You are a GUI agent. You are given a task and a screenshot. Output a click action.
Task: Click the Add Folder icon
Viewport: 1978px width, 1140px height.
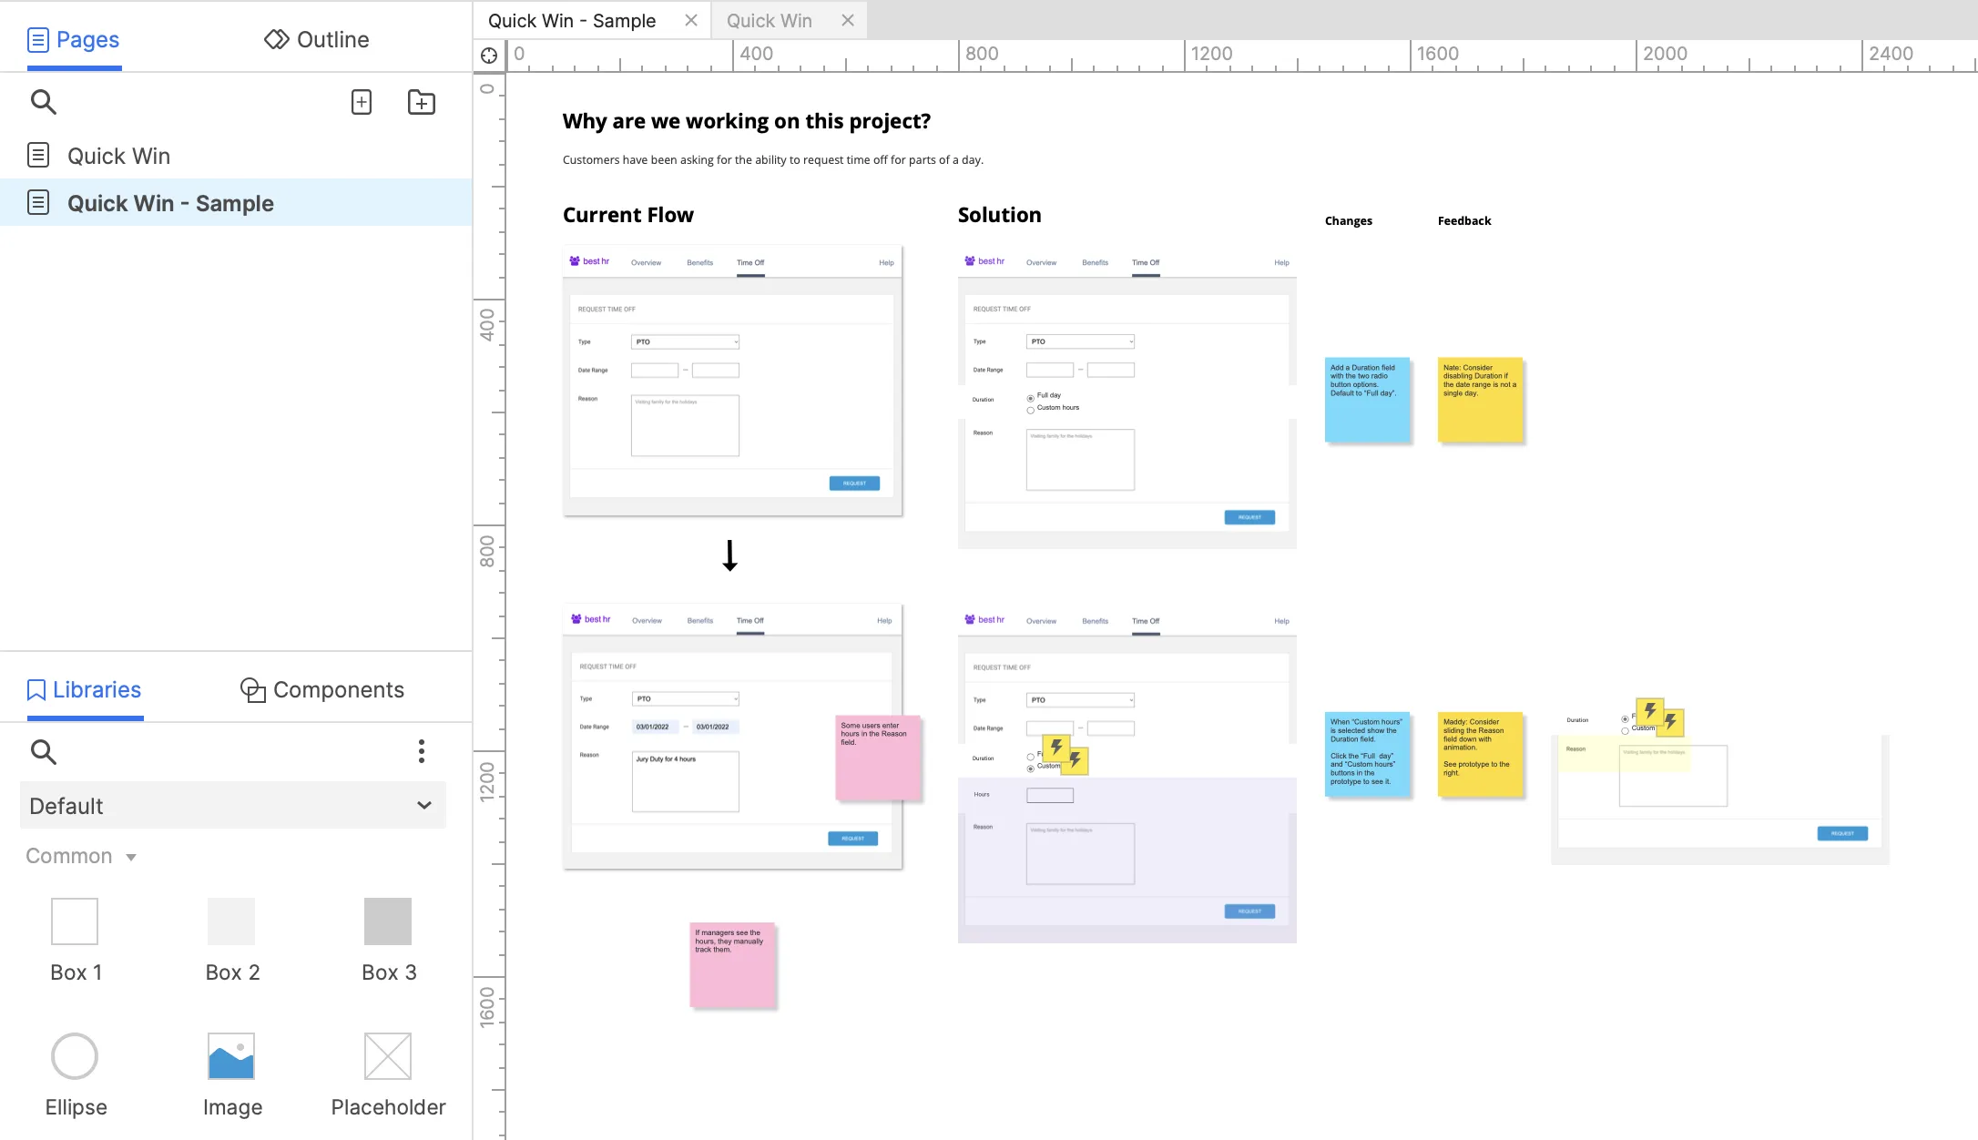(421, 102)
